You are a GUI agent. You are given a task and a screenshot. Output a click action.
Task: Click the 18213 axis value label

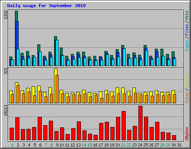pyautogui.click(x=6, y=110)
